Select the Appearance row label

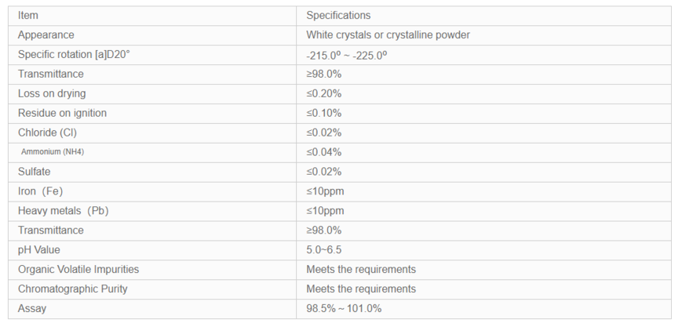click(46, 35)
